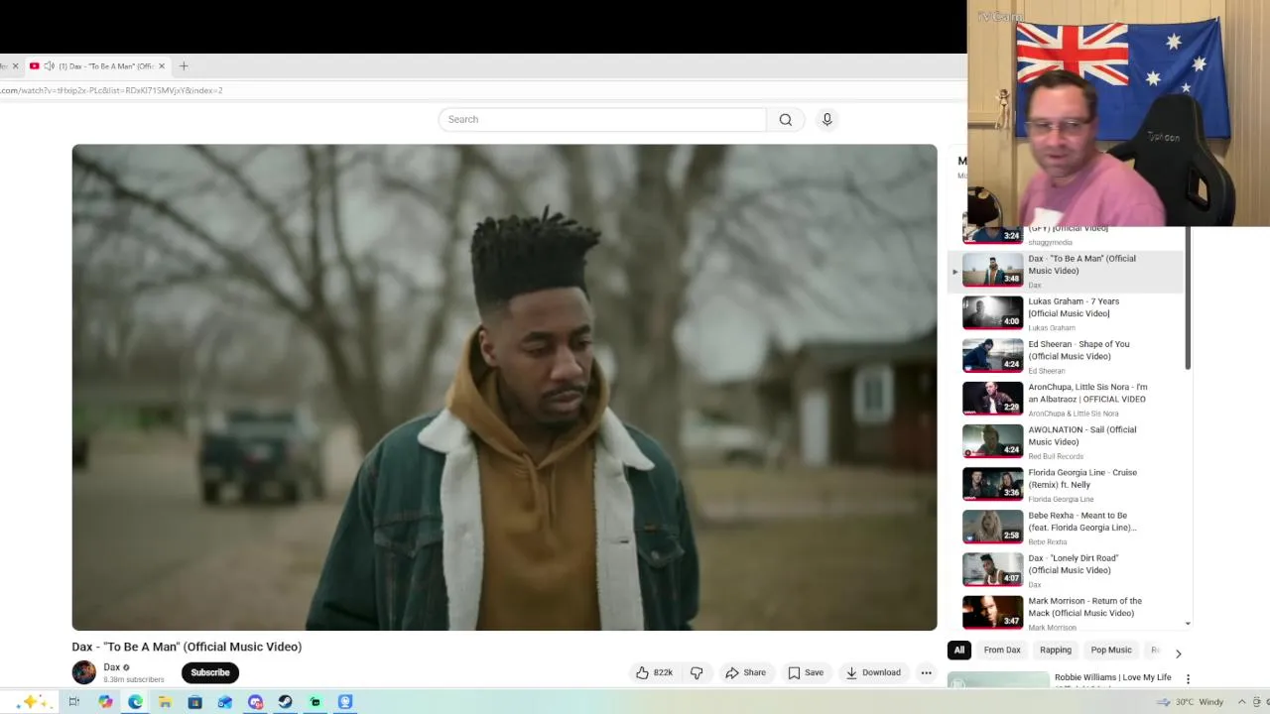This screenshot has height=714, width=1270.
Task: Open the Dax channel name link
Action: pos(111,667)
